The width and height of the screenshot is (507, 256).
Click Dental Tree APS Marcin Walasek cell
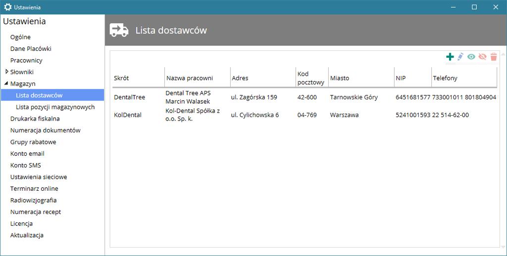[x=188, y=97]
